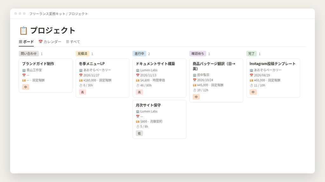Click the clipboard icon beside プロジェクト title
This screenshot has height=182, width=325.
(x=23, y=31)
